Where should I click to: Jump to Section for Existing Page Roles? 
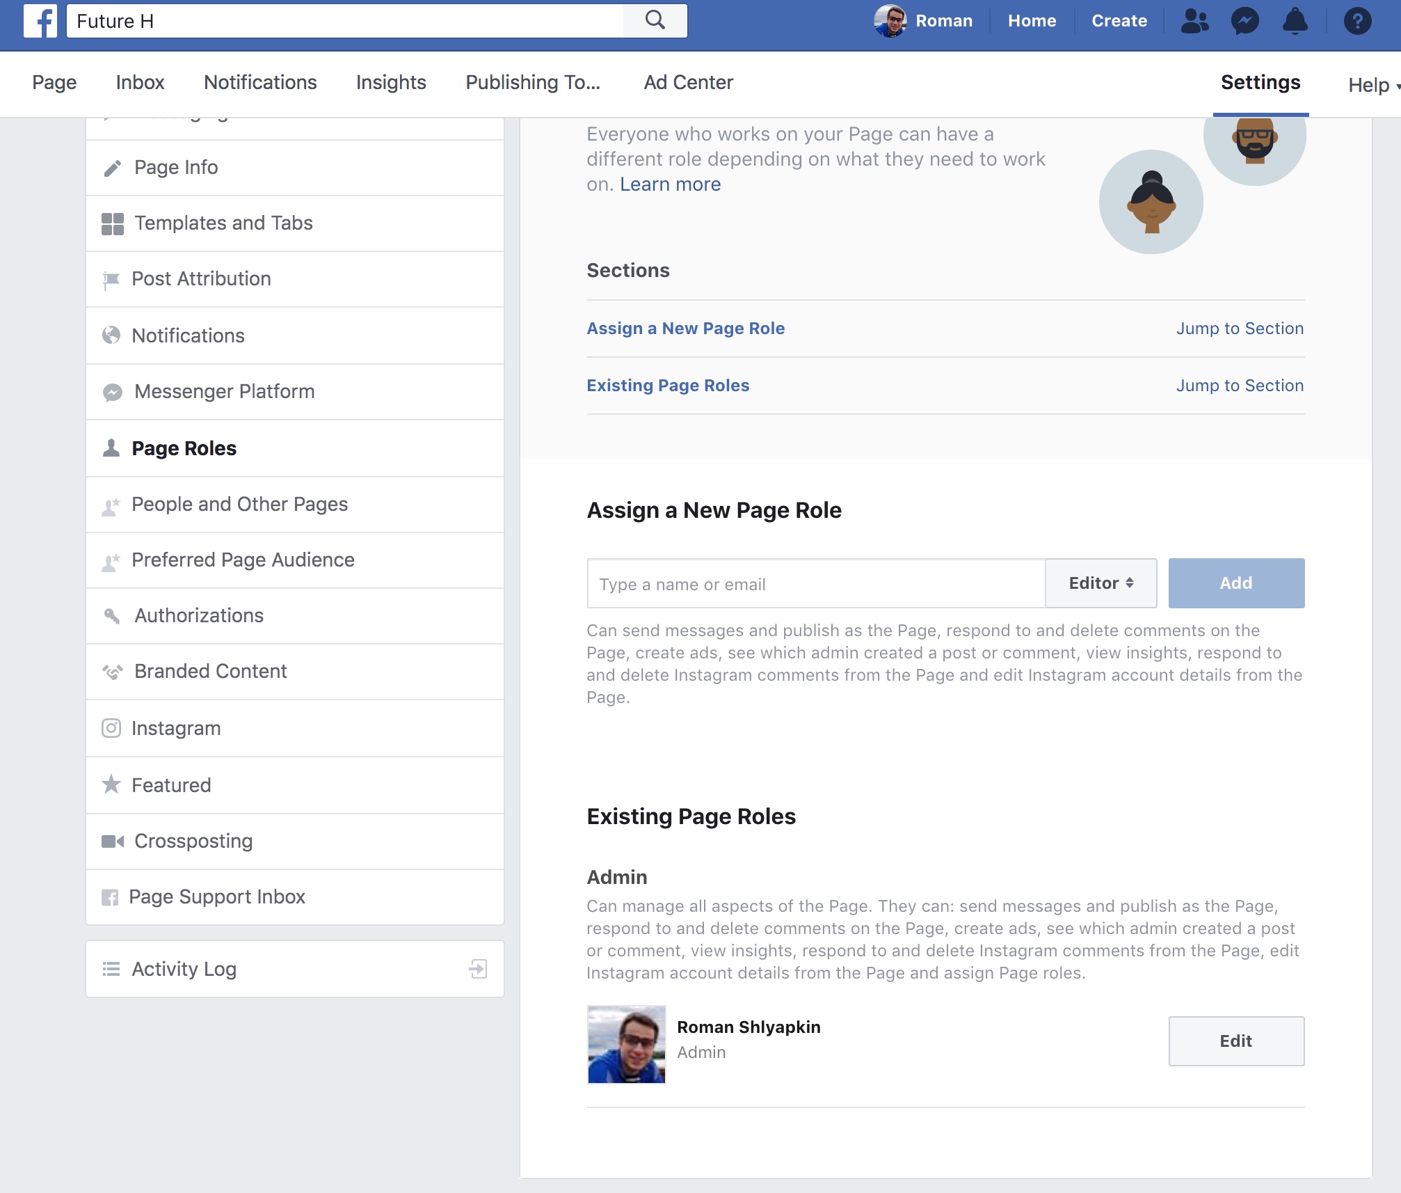1240,386
